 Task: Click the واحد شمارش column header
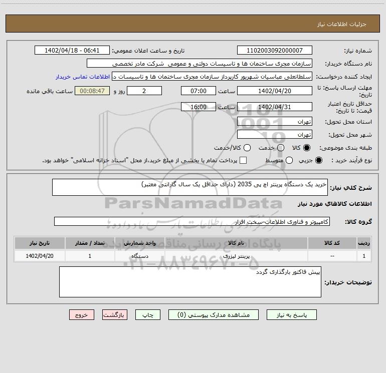[x=139, y=243]
